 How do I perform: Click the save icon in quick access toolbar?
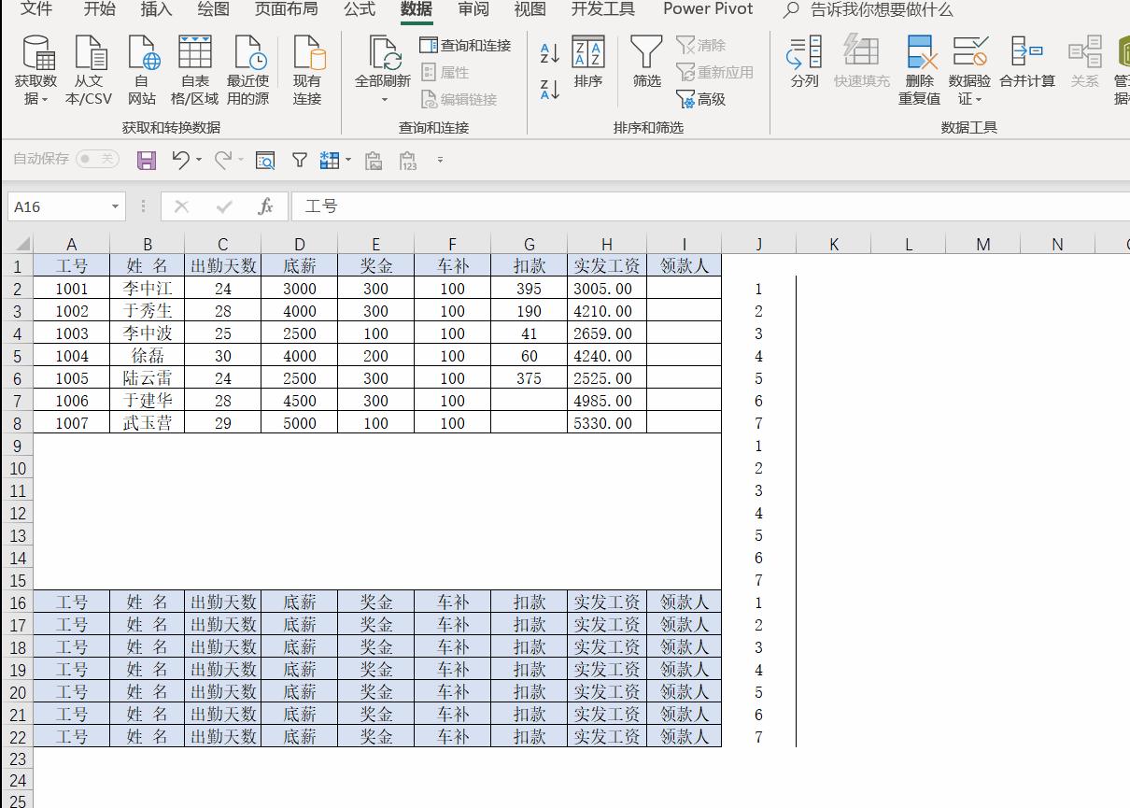(x=147, y=161)
